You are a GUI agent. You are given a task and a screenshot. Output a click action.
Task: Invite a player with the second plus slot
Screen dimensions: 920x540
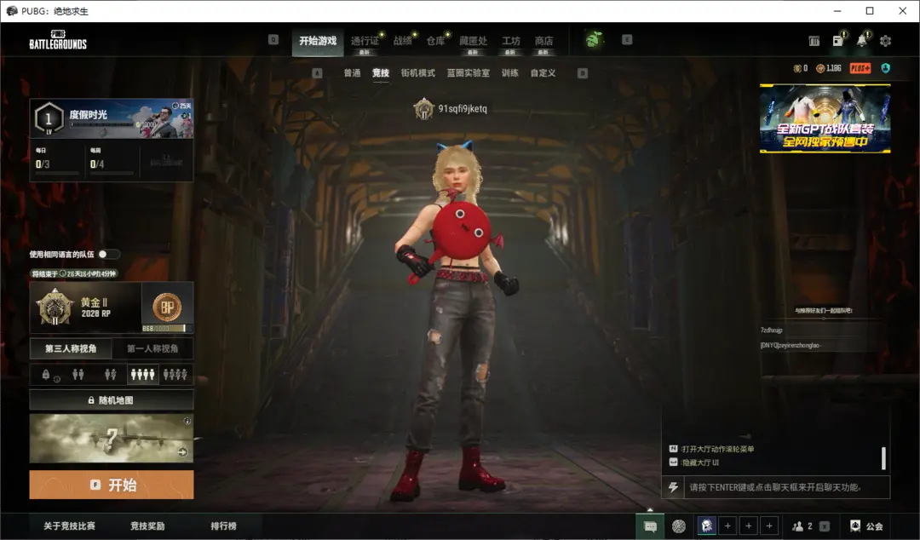[748, 526]
